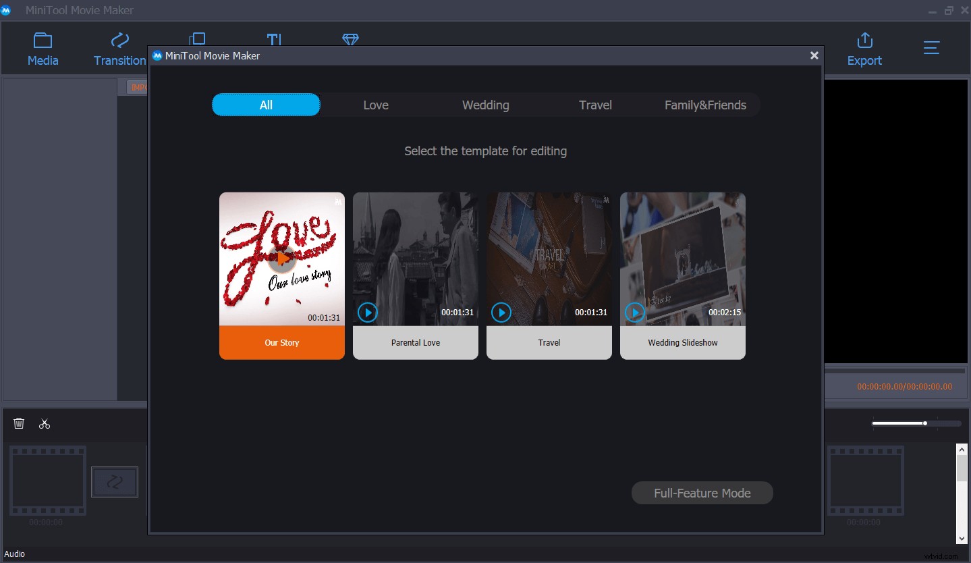Select the Love templates filter
971x563 pixels.
tap(375, 105)
